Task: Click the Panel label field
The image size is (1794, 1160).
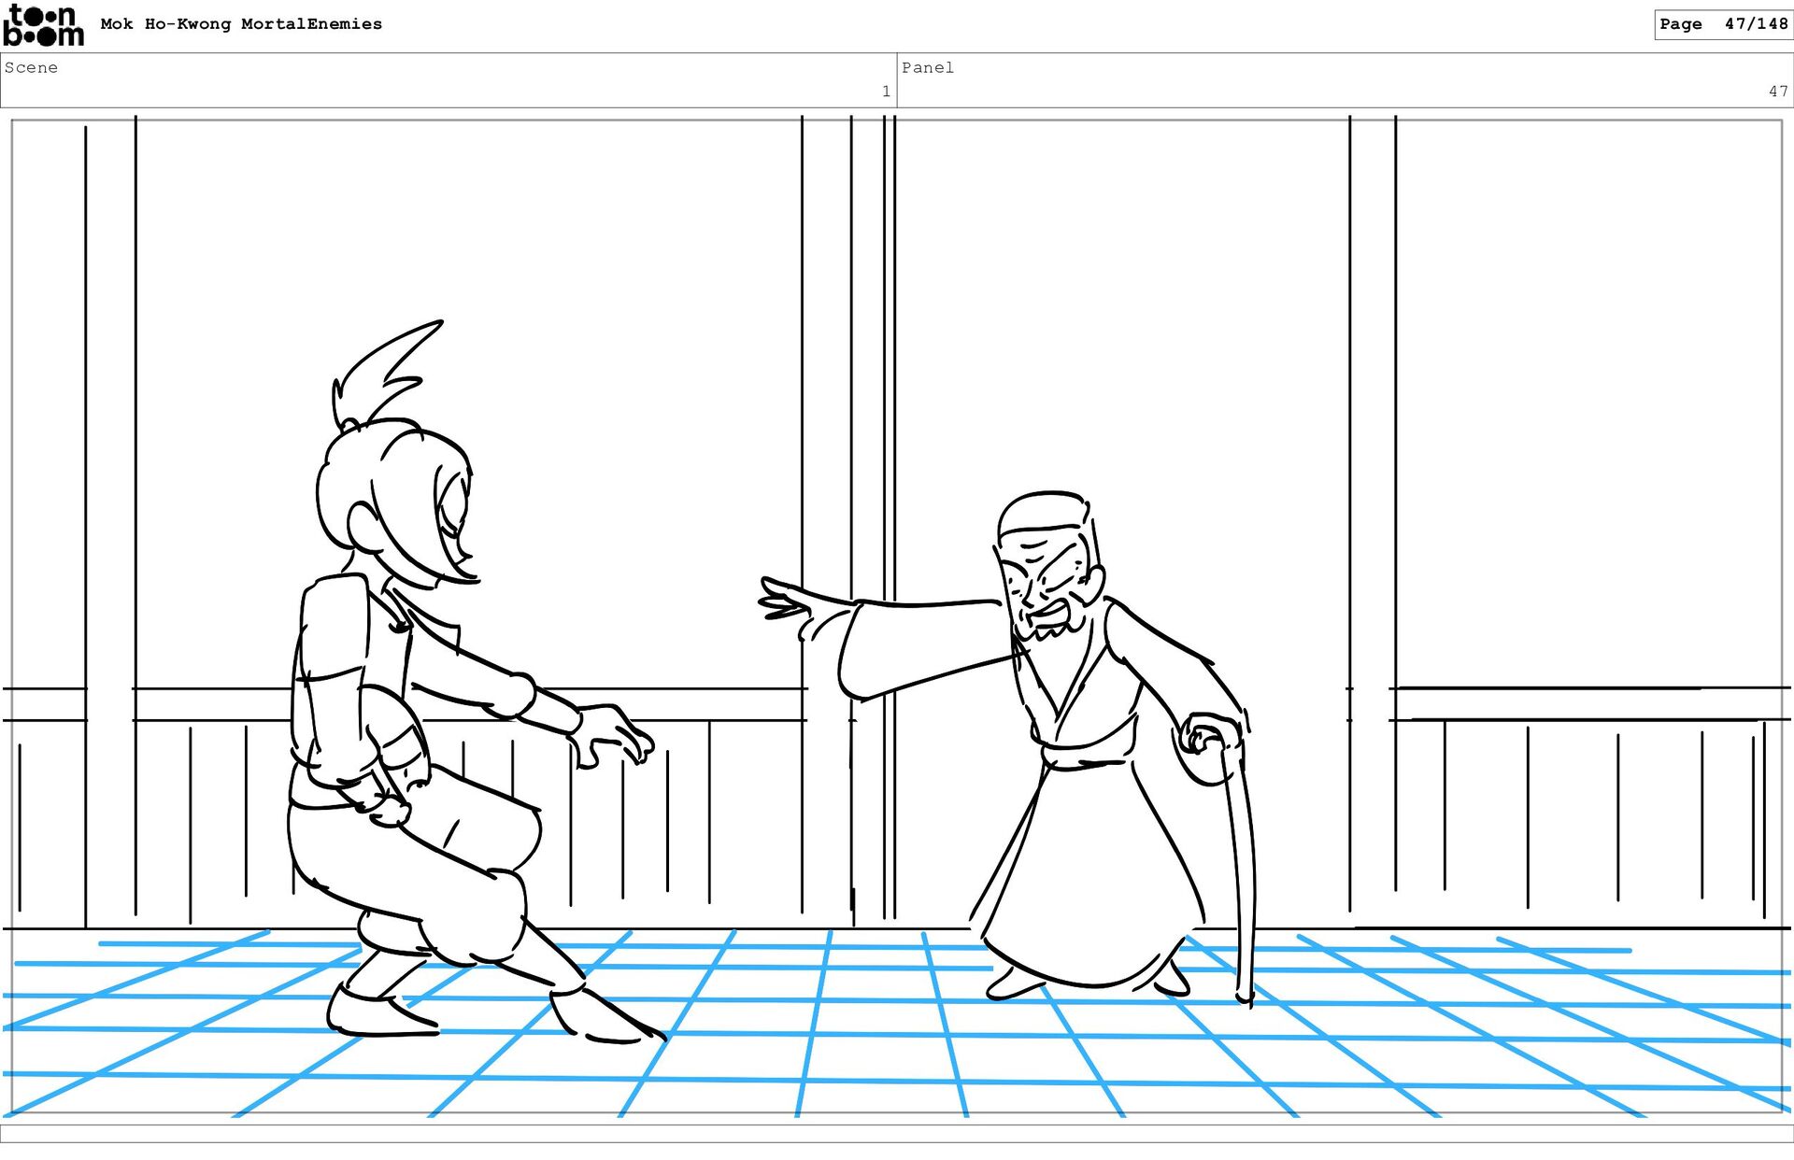Action: click(928, 67)
